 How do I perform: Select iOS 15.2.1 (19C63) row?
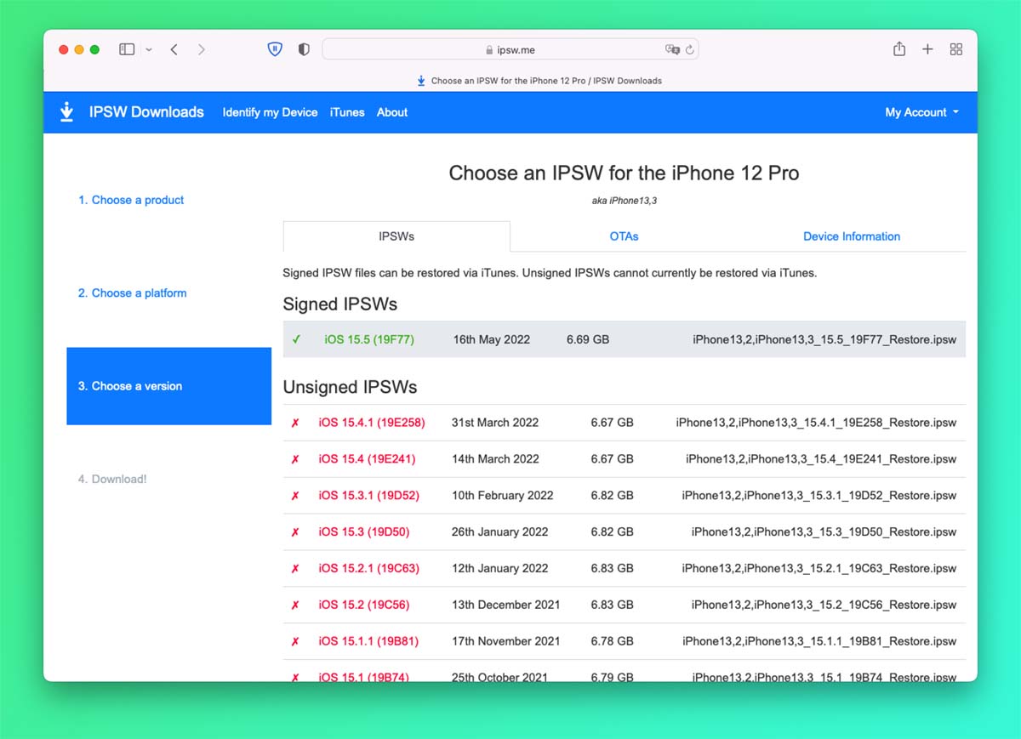[625, 569]
